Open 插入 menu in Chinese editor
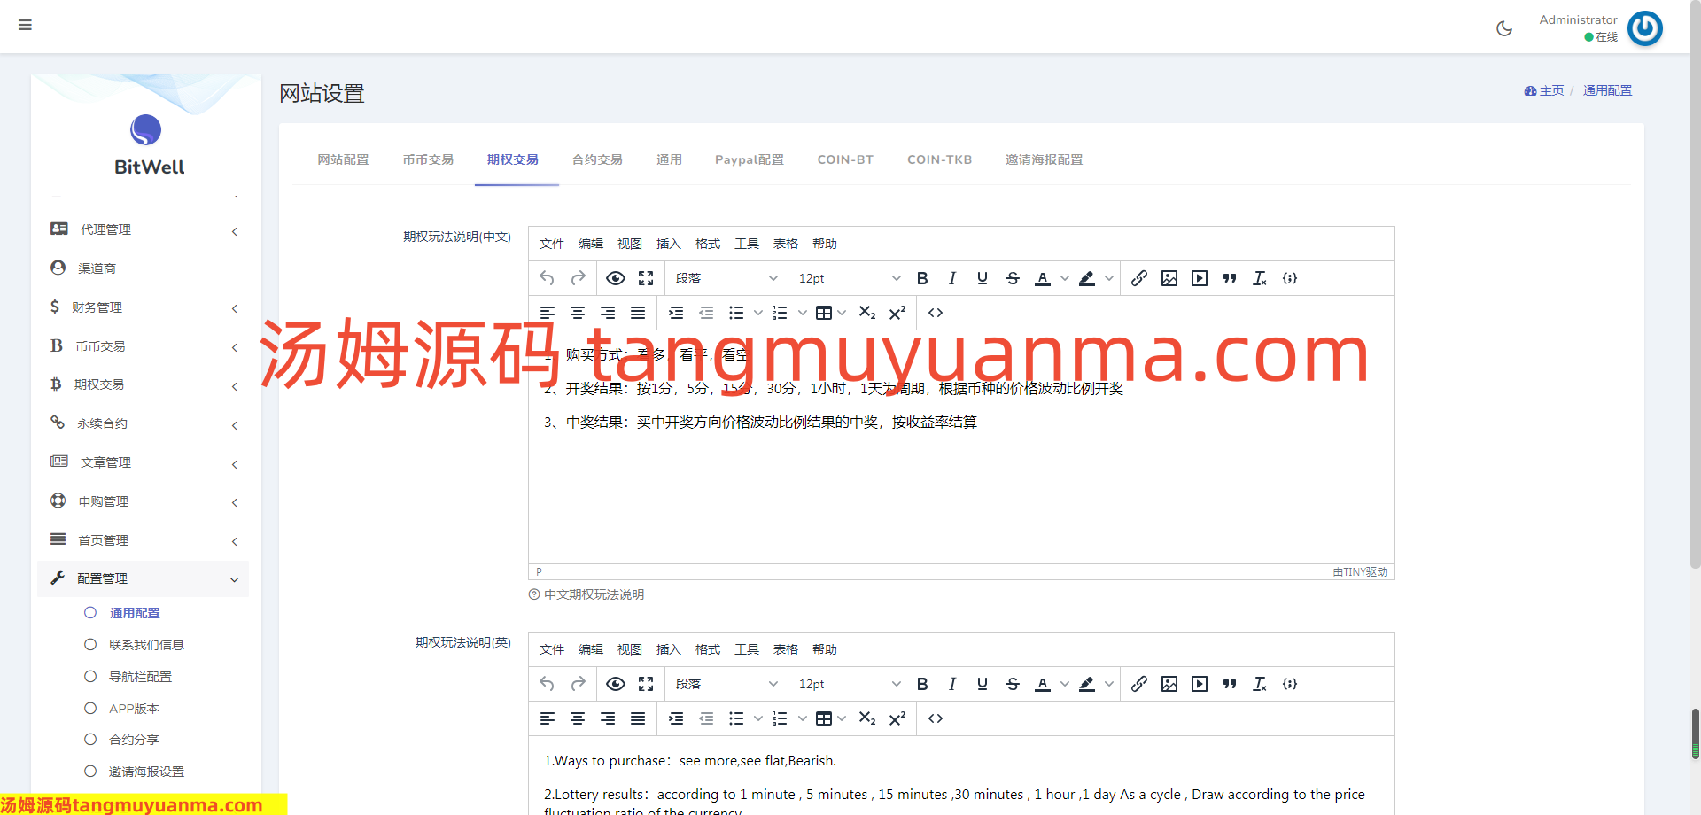This screenshot has height=815, width=1701. [x=668, y=244]
